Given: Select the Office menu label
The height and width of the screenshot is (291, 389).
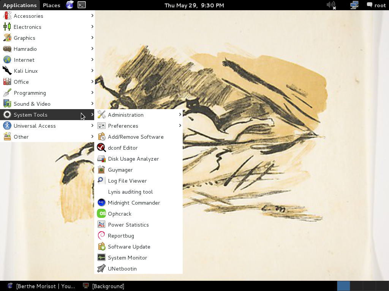Looking at the screenshot, I should tap(21, 82).
